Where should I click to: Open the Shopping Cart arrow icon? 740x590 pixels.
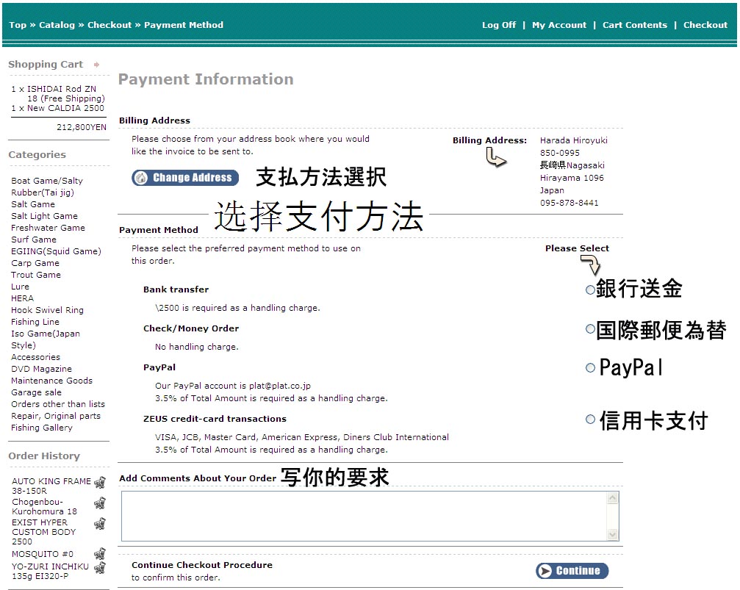point(96,65)
